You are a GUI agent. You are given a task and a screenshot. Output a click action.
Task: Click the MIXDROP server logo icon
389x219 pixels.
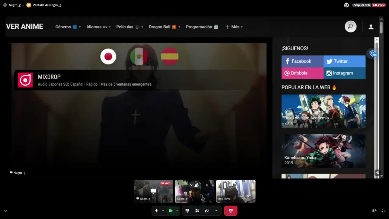(25, 80)
